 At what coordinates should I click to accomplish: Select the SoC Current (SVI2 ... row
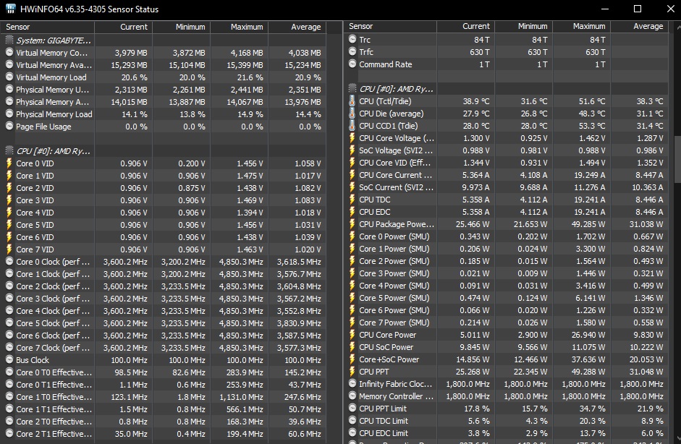pos(507,187)
